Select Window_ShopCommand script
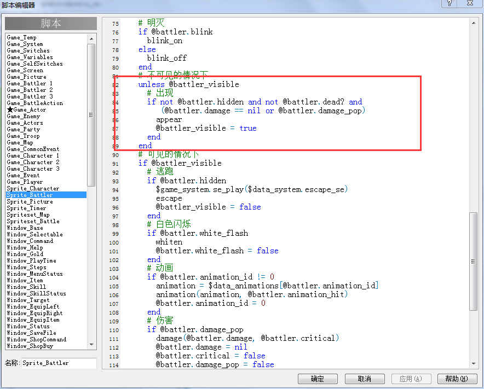The image size is (484, 389). tap(37, 339)
